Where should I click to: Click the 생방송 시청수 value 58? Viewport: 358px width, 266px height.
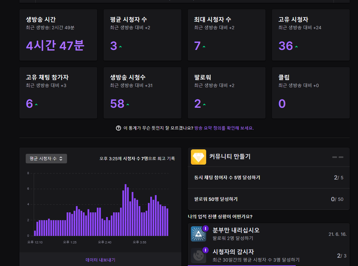click(117, 104)
